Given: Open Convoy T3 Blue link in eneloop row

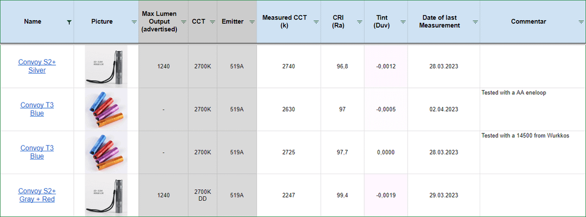Looking at the screenshot, I should coord(37,109).
